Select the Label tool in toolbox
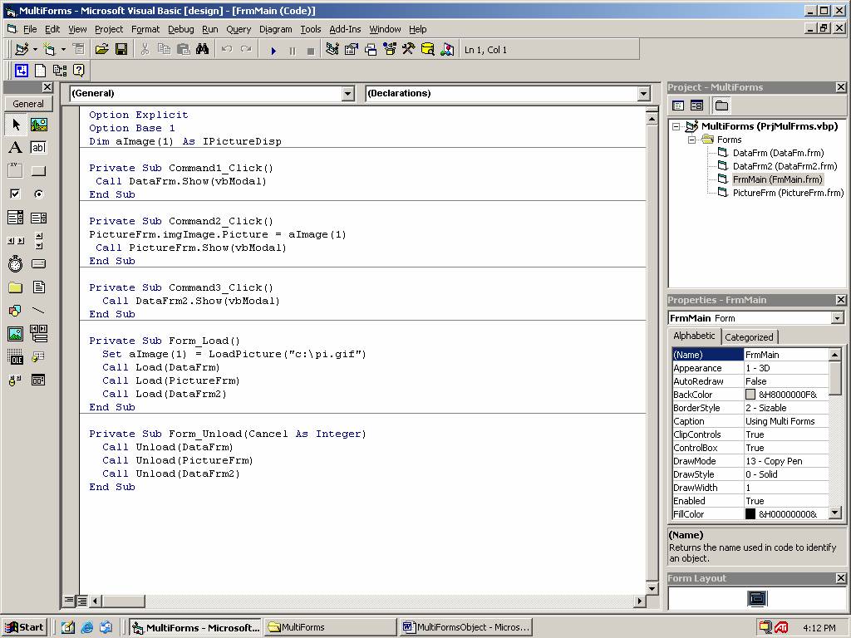 (15, 148)
